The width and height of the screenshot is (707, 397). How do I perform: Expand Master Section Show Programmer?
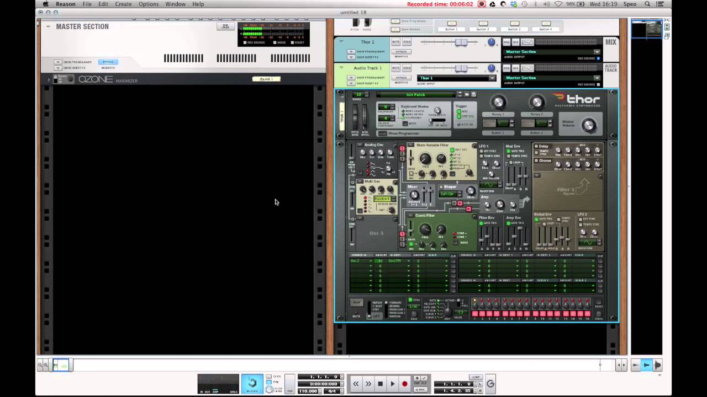(58, 62)
